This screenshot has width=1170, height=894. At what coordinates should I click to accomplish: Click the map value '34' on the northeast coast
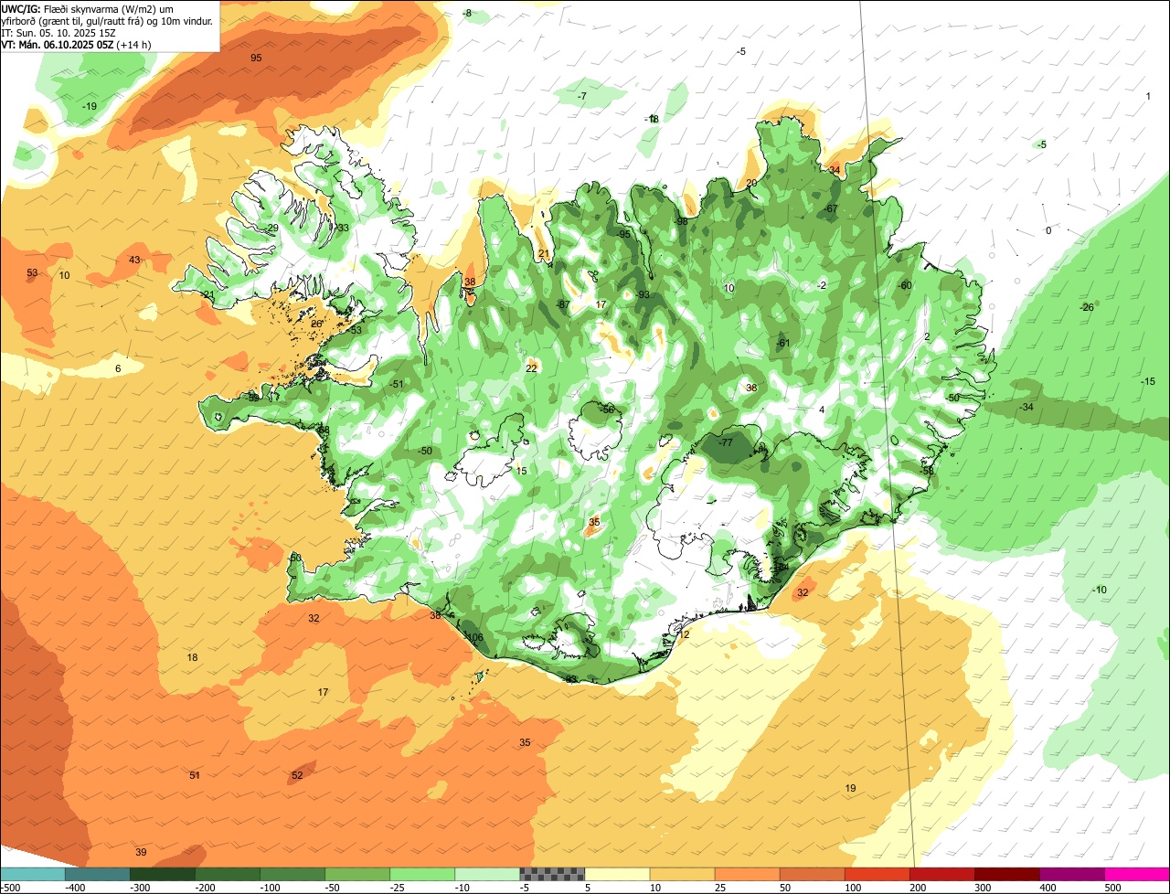point(834,170)
